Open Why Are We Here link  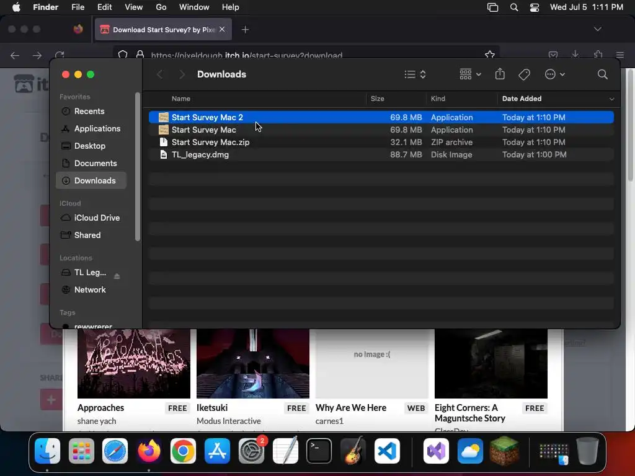(x=351, y=408)
